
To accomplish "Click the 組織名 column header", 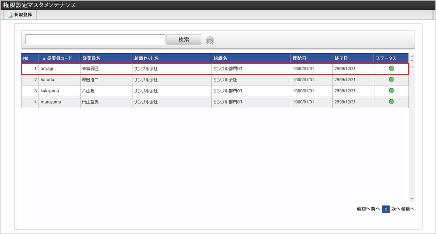I will coord(251,58).
